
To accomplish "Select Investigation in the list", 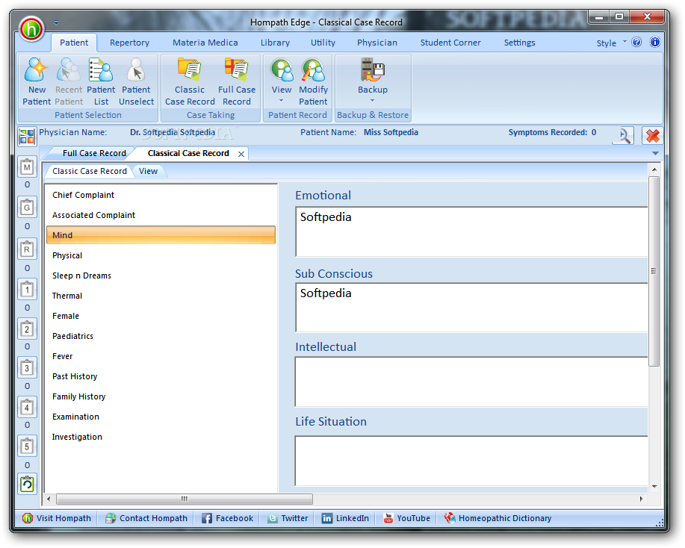I will tap(161, 437).
